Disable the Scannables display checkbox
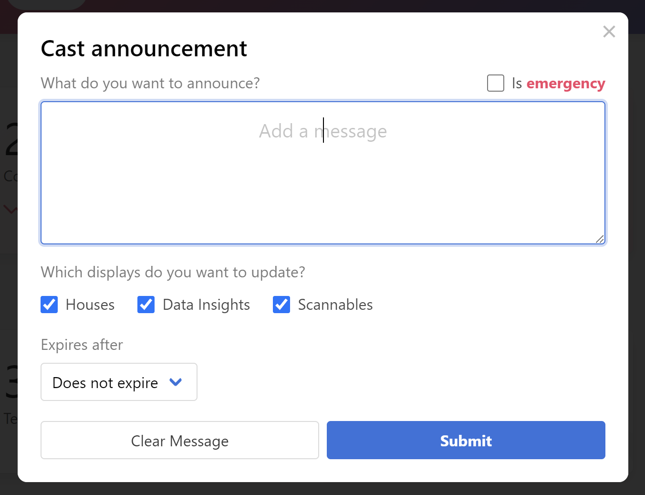645x495 pixels. coord(281,305)
